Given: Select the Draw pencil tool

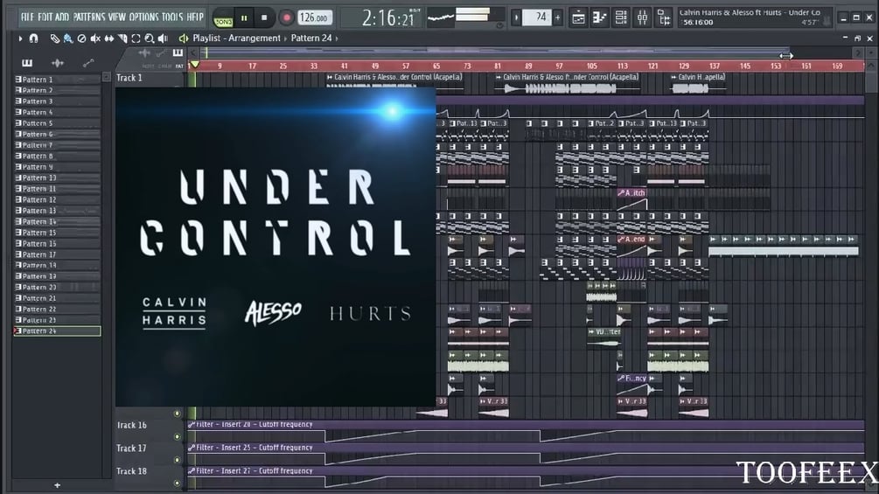Looking at the screenshot, I should tap(54, 38).
